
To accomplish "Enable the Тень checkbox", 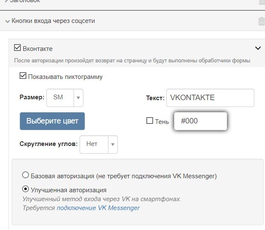I will click(x=150, y=121).
